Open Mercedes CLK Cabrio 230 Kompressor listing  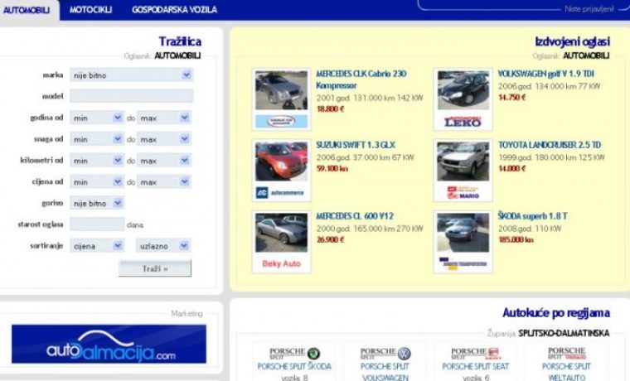click(x=361, y=80)
